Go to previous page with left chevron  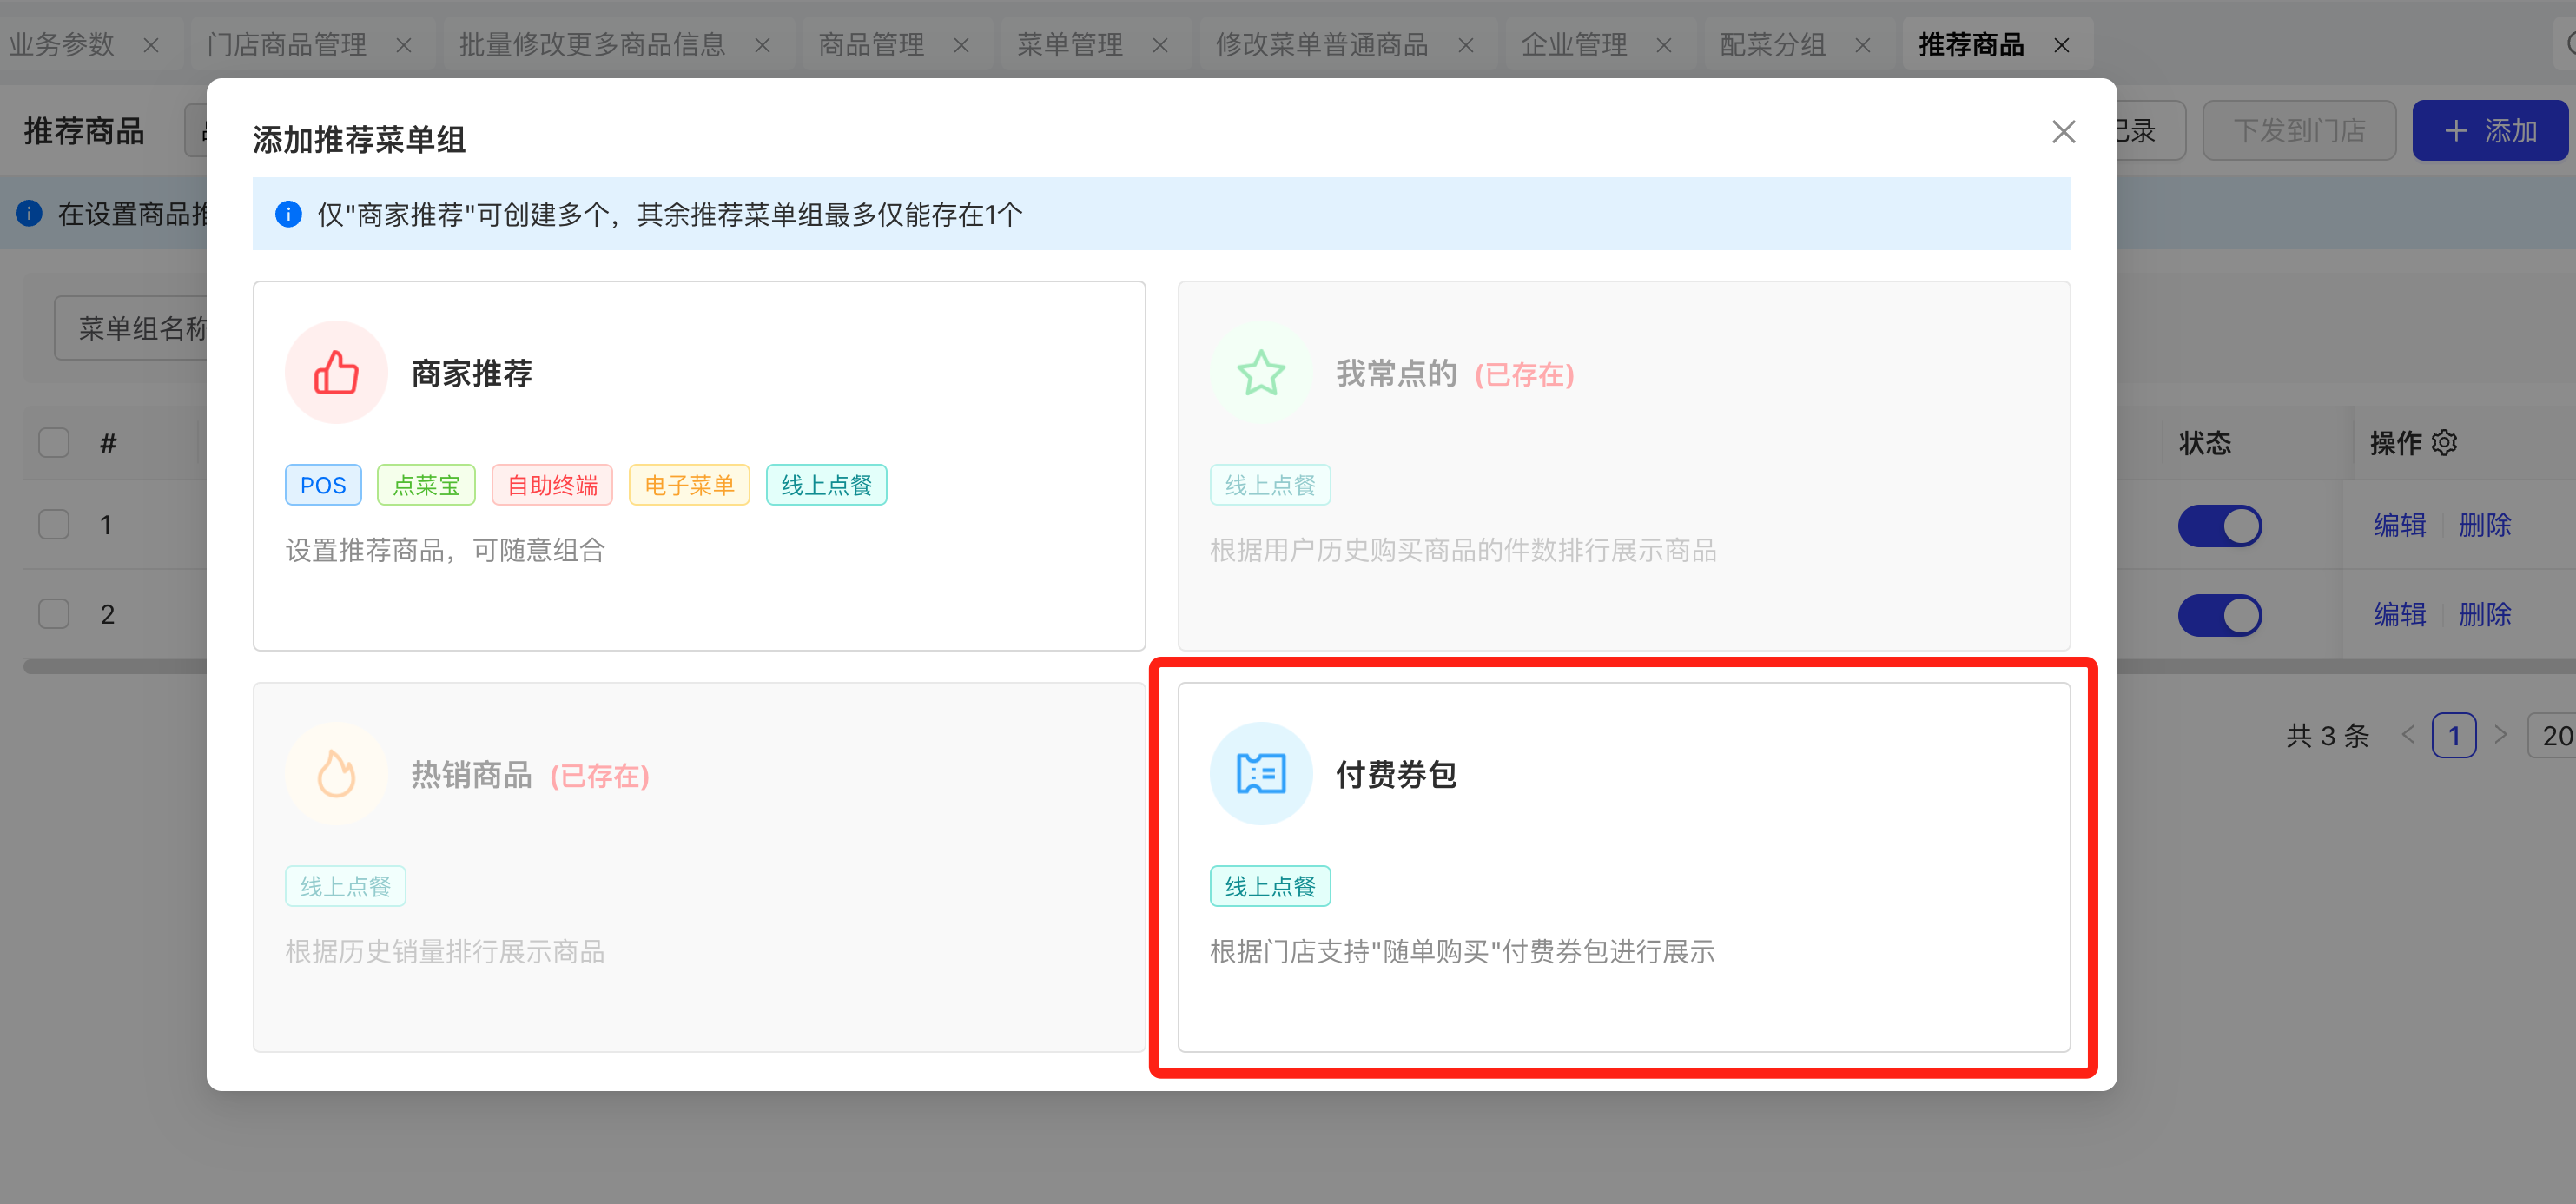(2408, 735)
